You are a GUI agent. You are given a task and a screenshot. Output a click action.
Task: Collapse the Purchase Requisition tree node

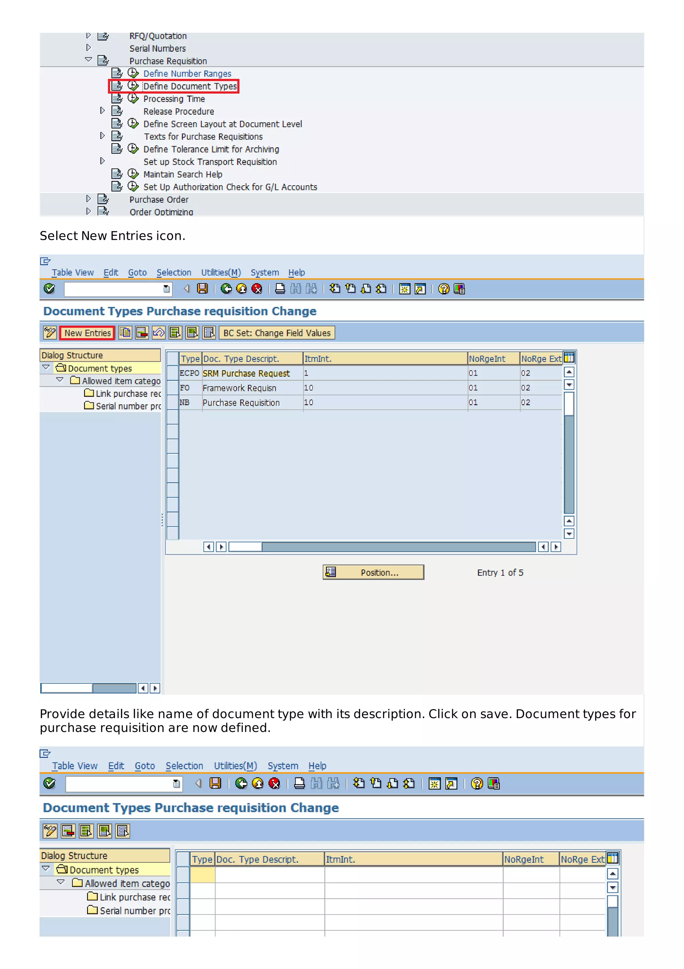click(88, 60)
